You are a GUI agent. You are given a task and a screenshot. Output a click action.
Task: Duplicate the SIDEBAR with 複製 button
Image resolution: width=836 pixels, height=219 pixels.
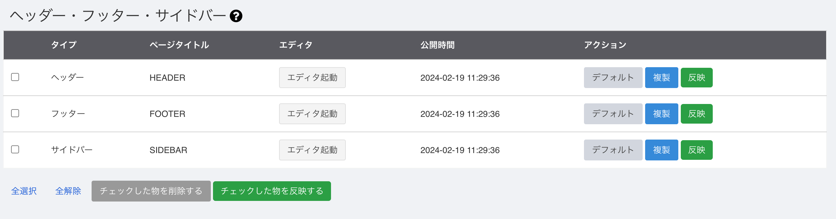tap(661, 150)
